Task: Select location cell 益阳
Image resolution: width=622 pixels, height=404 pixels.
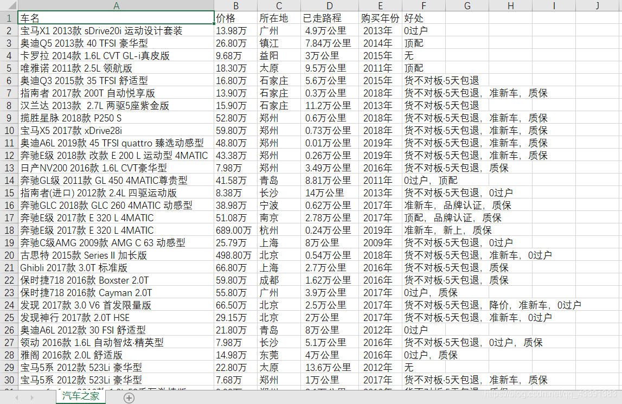Action: [x=279, y=55]
